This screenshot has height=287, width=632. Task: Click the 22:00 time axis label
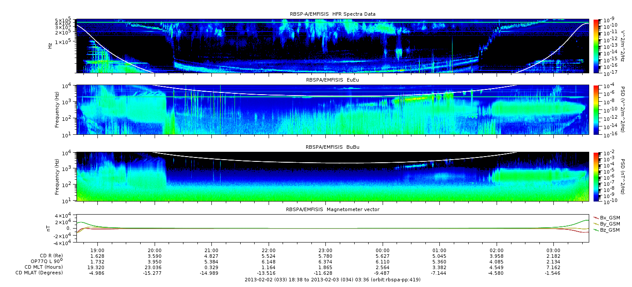tap(269, 250)
